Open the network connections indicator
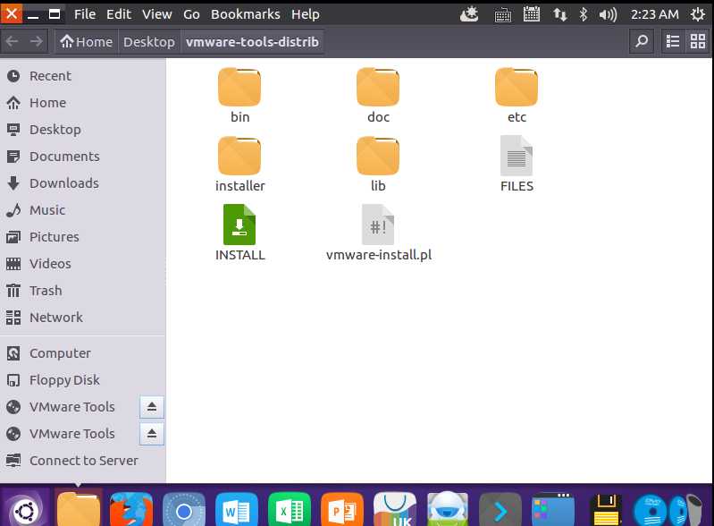Image resolution: width=714 pixels, height=526 pixels. coord(559,14)
